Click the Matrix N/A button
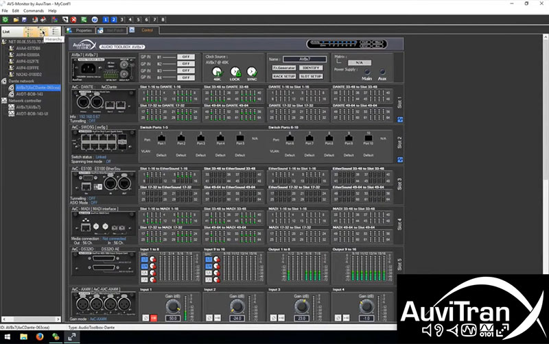Viewport: 549px width, 344px height. (x=359, y=62)
